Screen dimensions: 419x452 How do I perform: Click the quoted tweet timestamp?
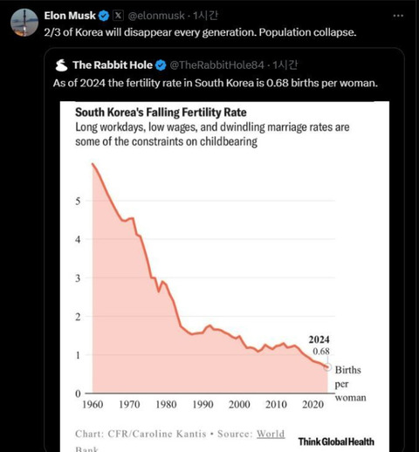pos(285,65)
